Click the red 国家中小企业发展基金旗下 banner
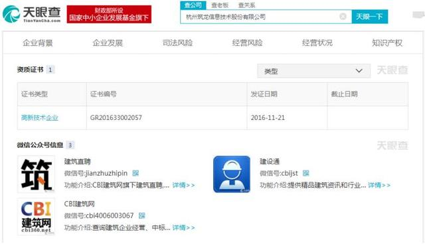Screen dimensions: 425x248 pos(109,14)
